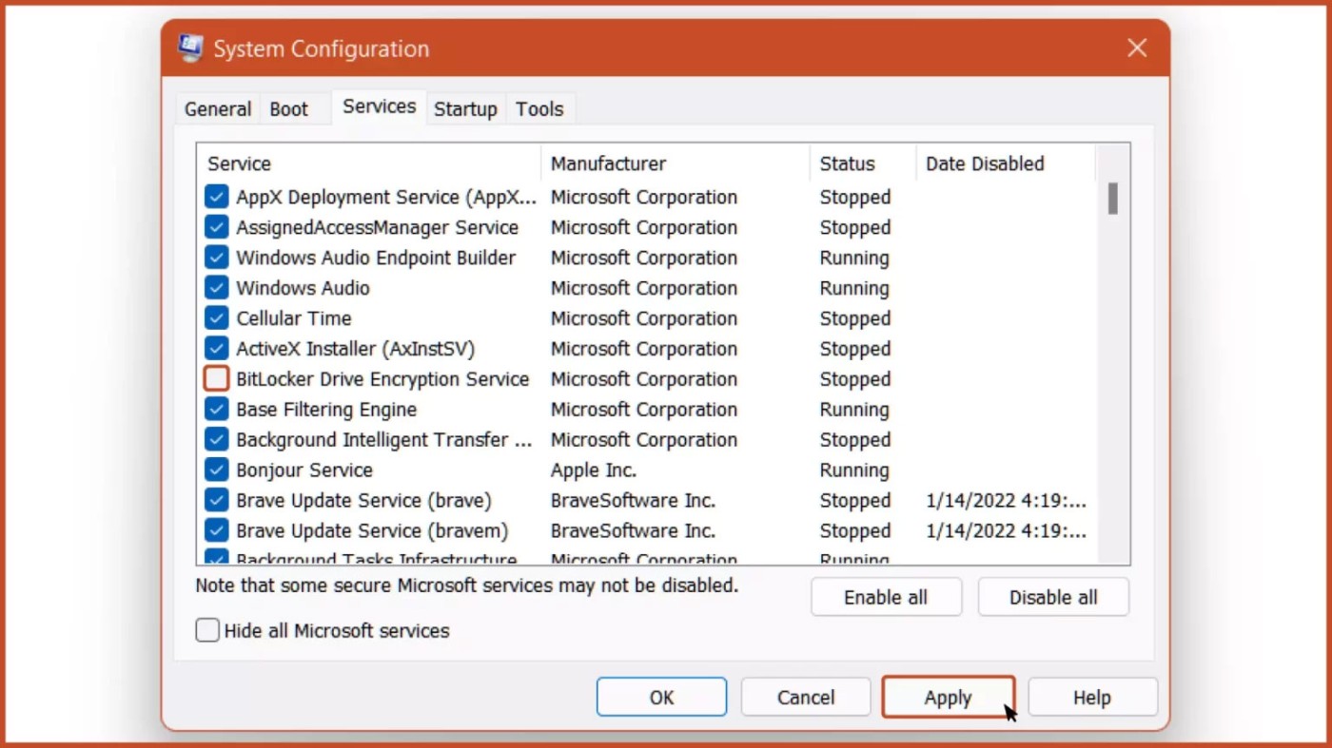Click BraveSoftware Inc. in the brave row

pyautogui.click(x=633, y=501)
